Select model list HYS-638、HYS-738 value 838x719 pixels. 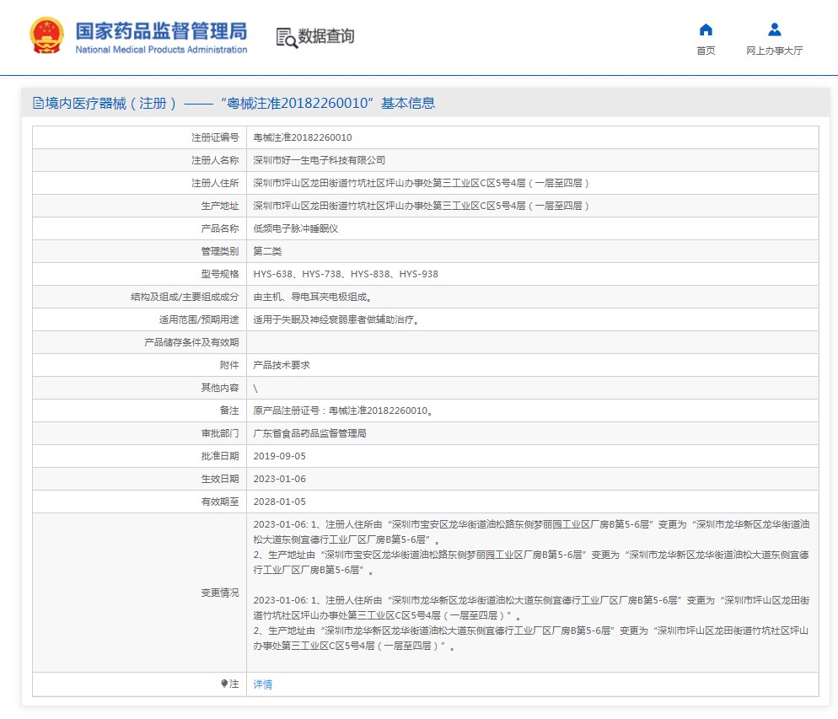click(x=346, y=274)
